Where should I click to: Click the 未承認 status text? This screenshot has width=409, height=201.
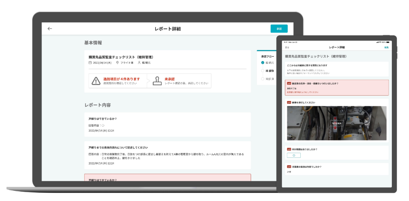click(x=170, y=79)
